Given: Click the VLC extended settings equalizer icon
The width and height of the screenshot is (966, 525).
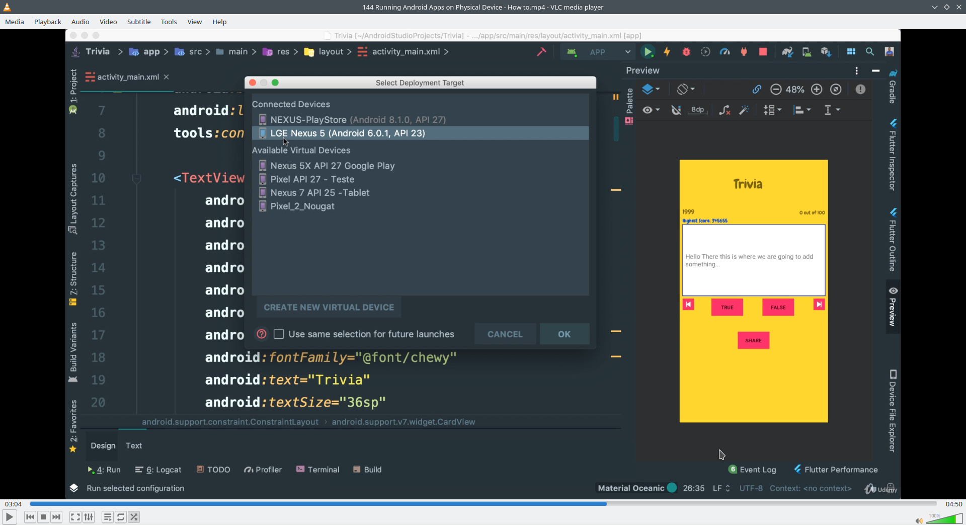Looking at the screenshot, I should click(89, 517).
